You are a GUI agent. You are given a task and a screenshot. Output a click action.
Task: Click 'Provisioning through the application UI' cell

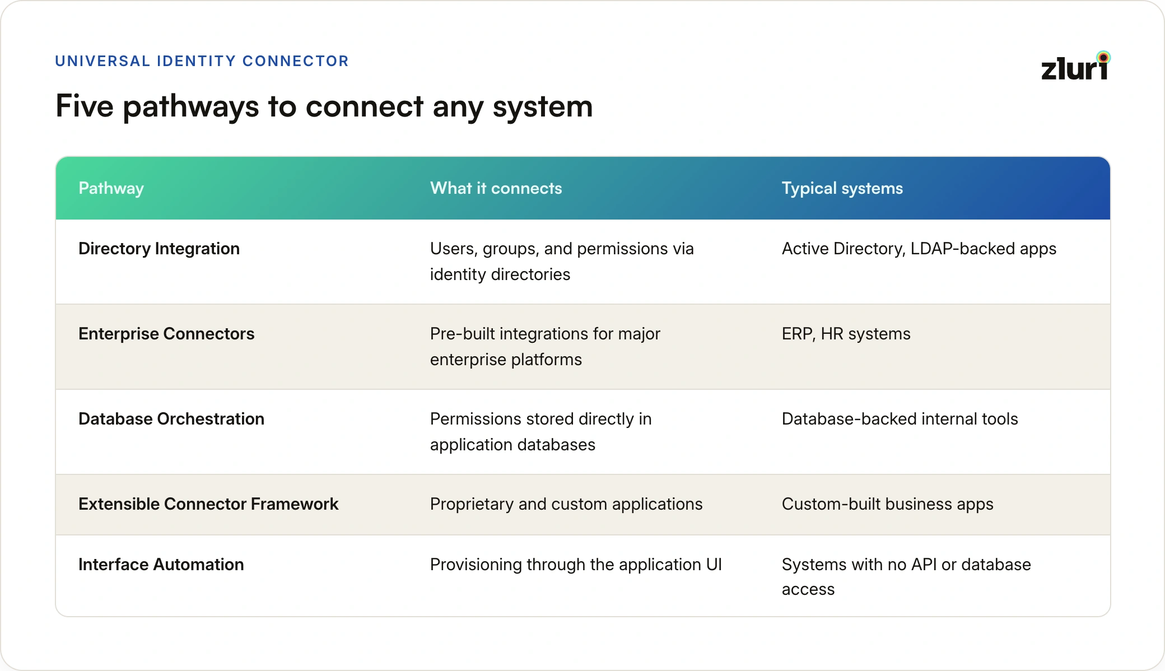(x=576, y=565)
